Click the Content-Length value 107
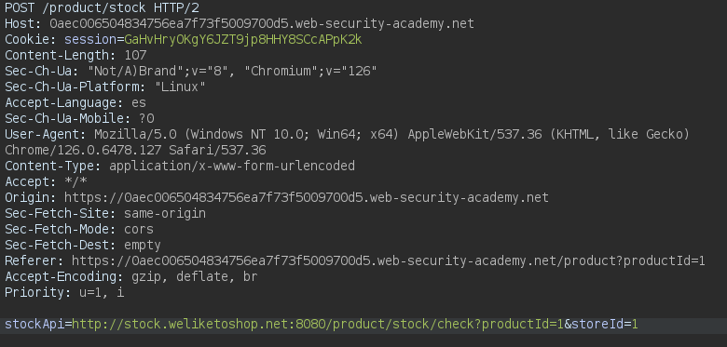The height and width of the screenshot is (347, 727). [135, 55]
